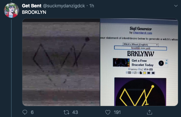
Task: Click the brooklyn new york text field
Action: tap(141, 48)
